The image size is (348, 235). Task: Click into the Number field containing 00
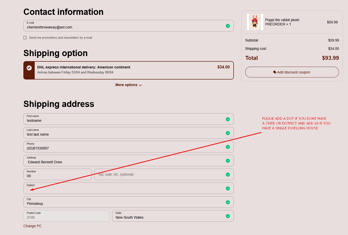[57, 176]
